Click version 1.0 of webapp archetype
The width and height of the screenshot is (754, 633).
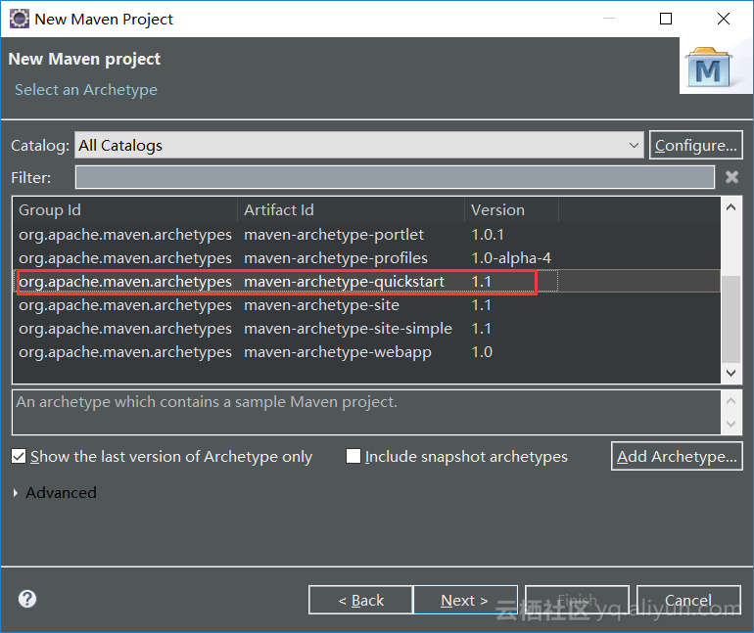[x=482, y=352]
